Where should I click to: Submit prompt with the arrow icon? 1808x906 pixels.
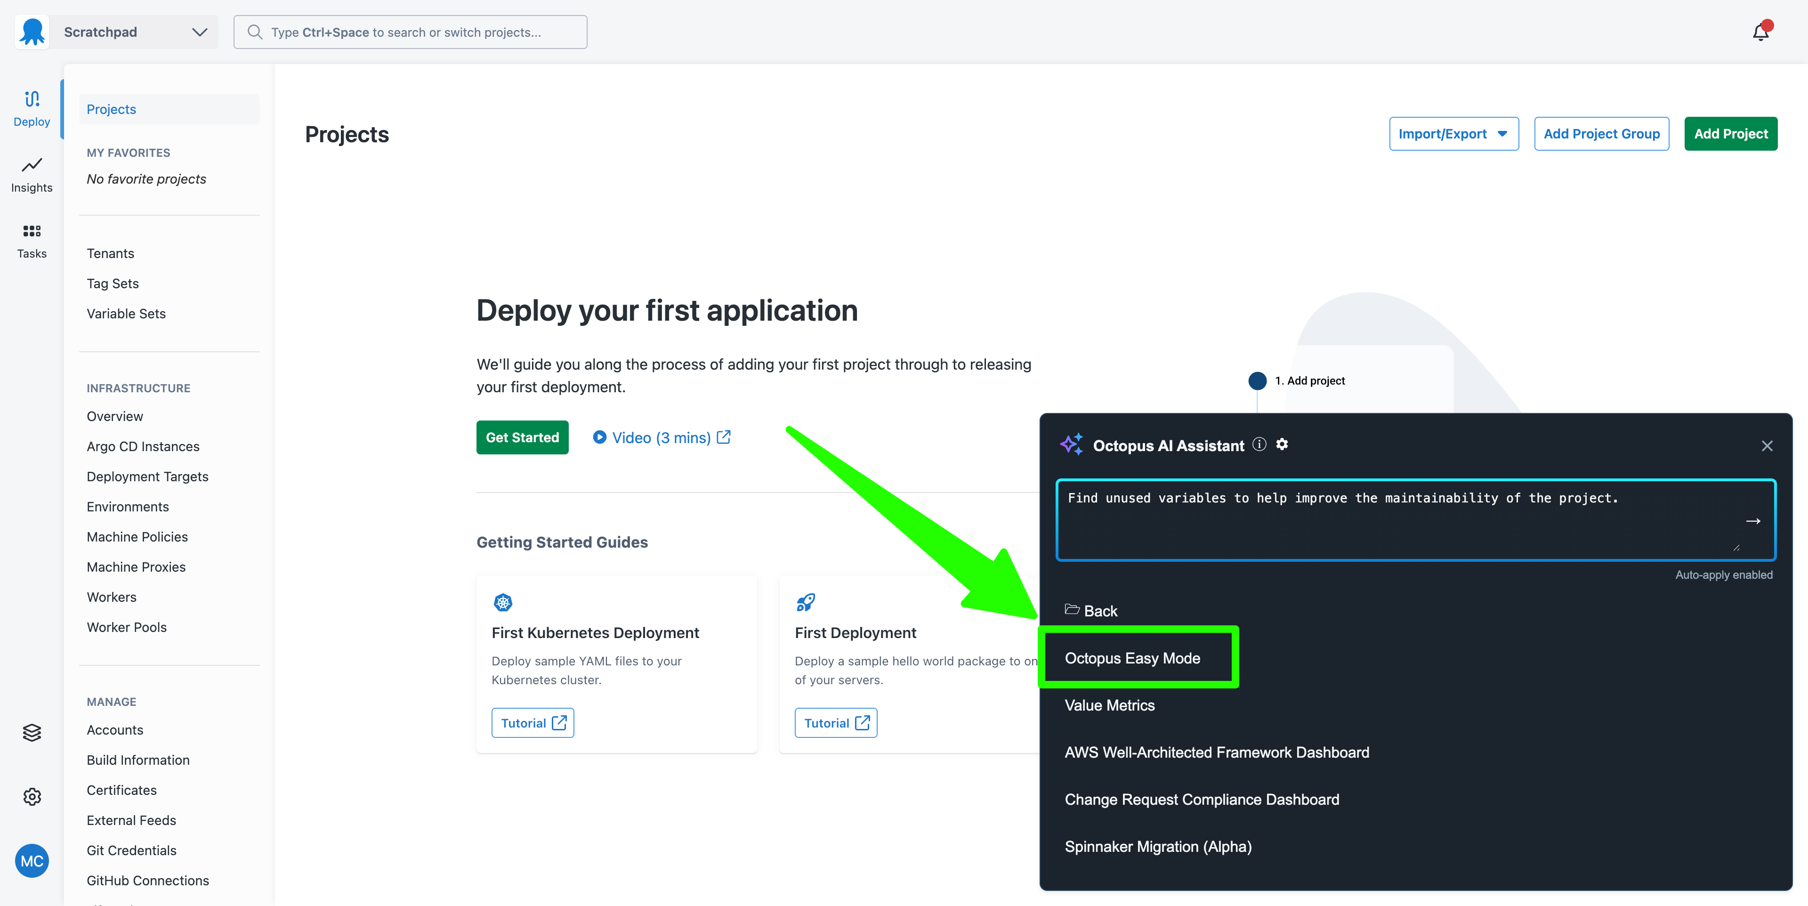tap(1752, 521)
